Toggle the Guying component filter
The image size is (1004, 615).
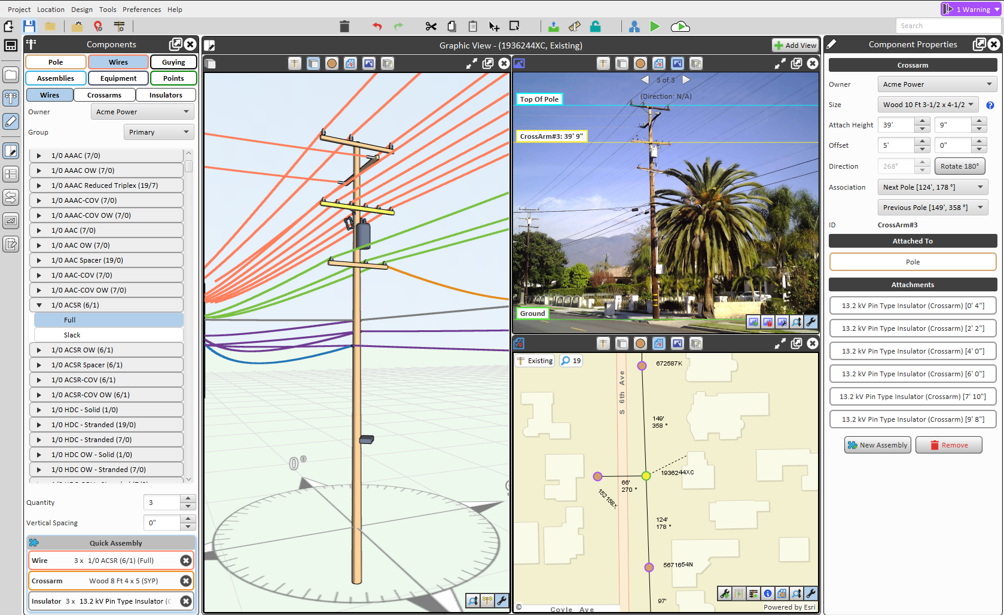pyautogui.click(x=173, y=62)
